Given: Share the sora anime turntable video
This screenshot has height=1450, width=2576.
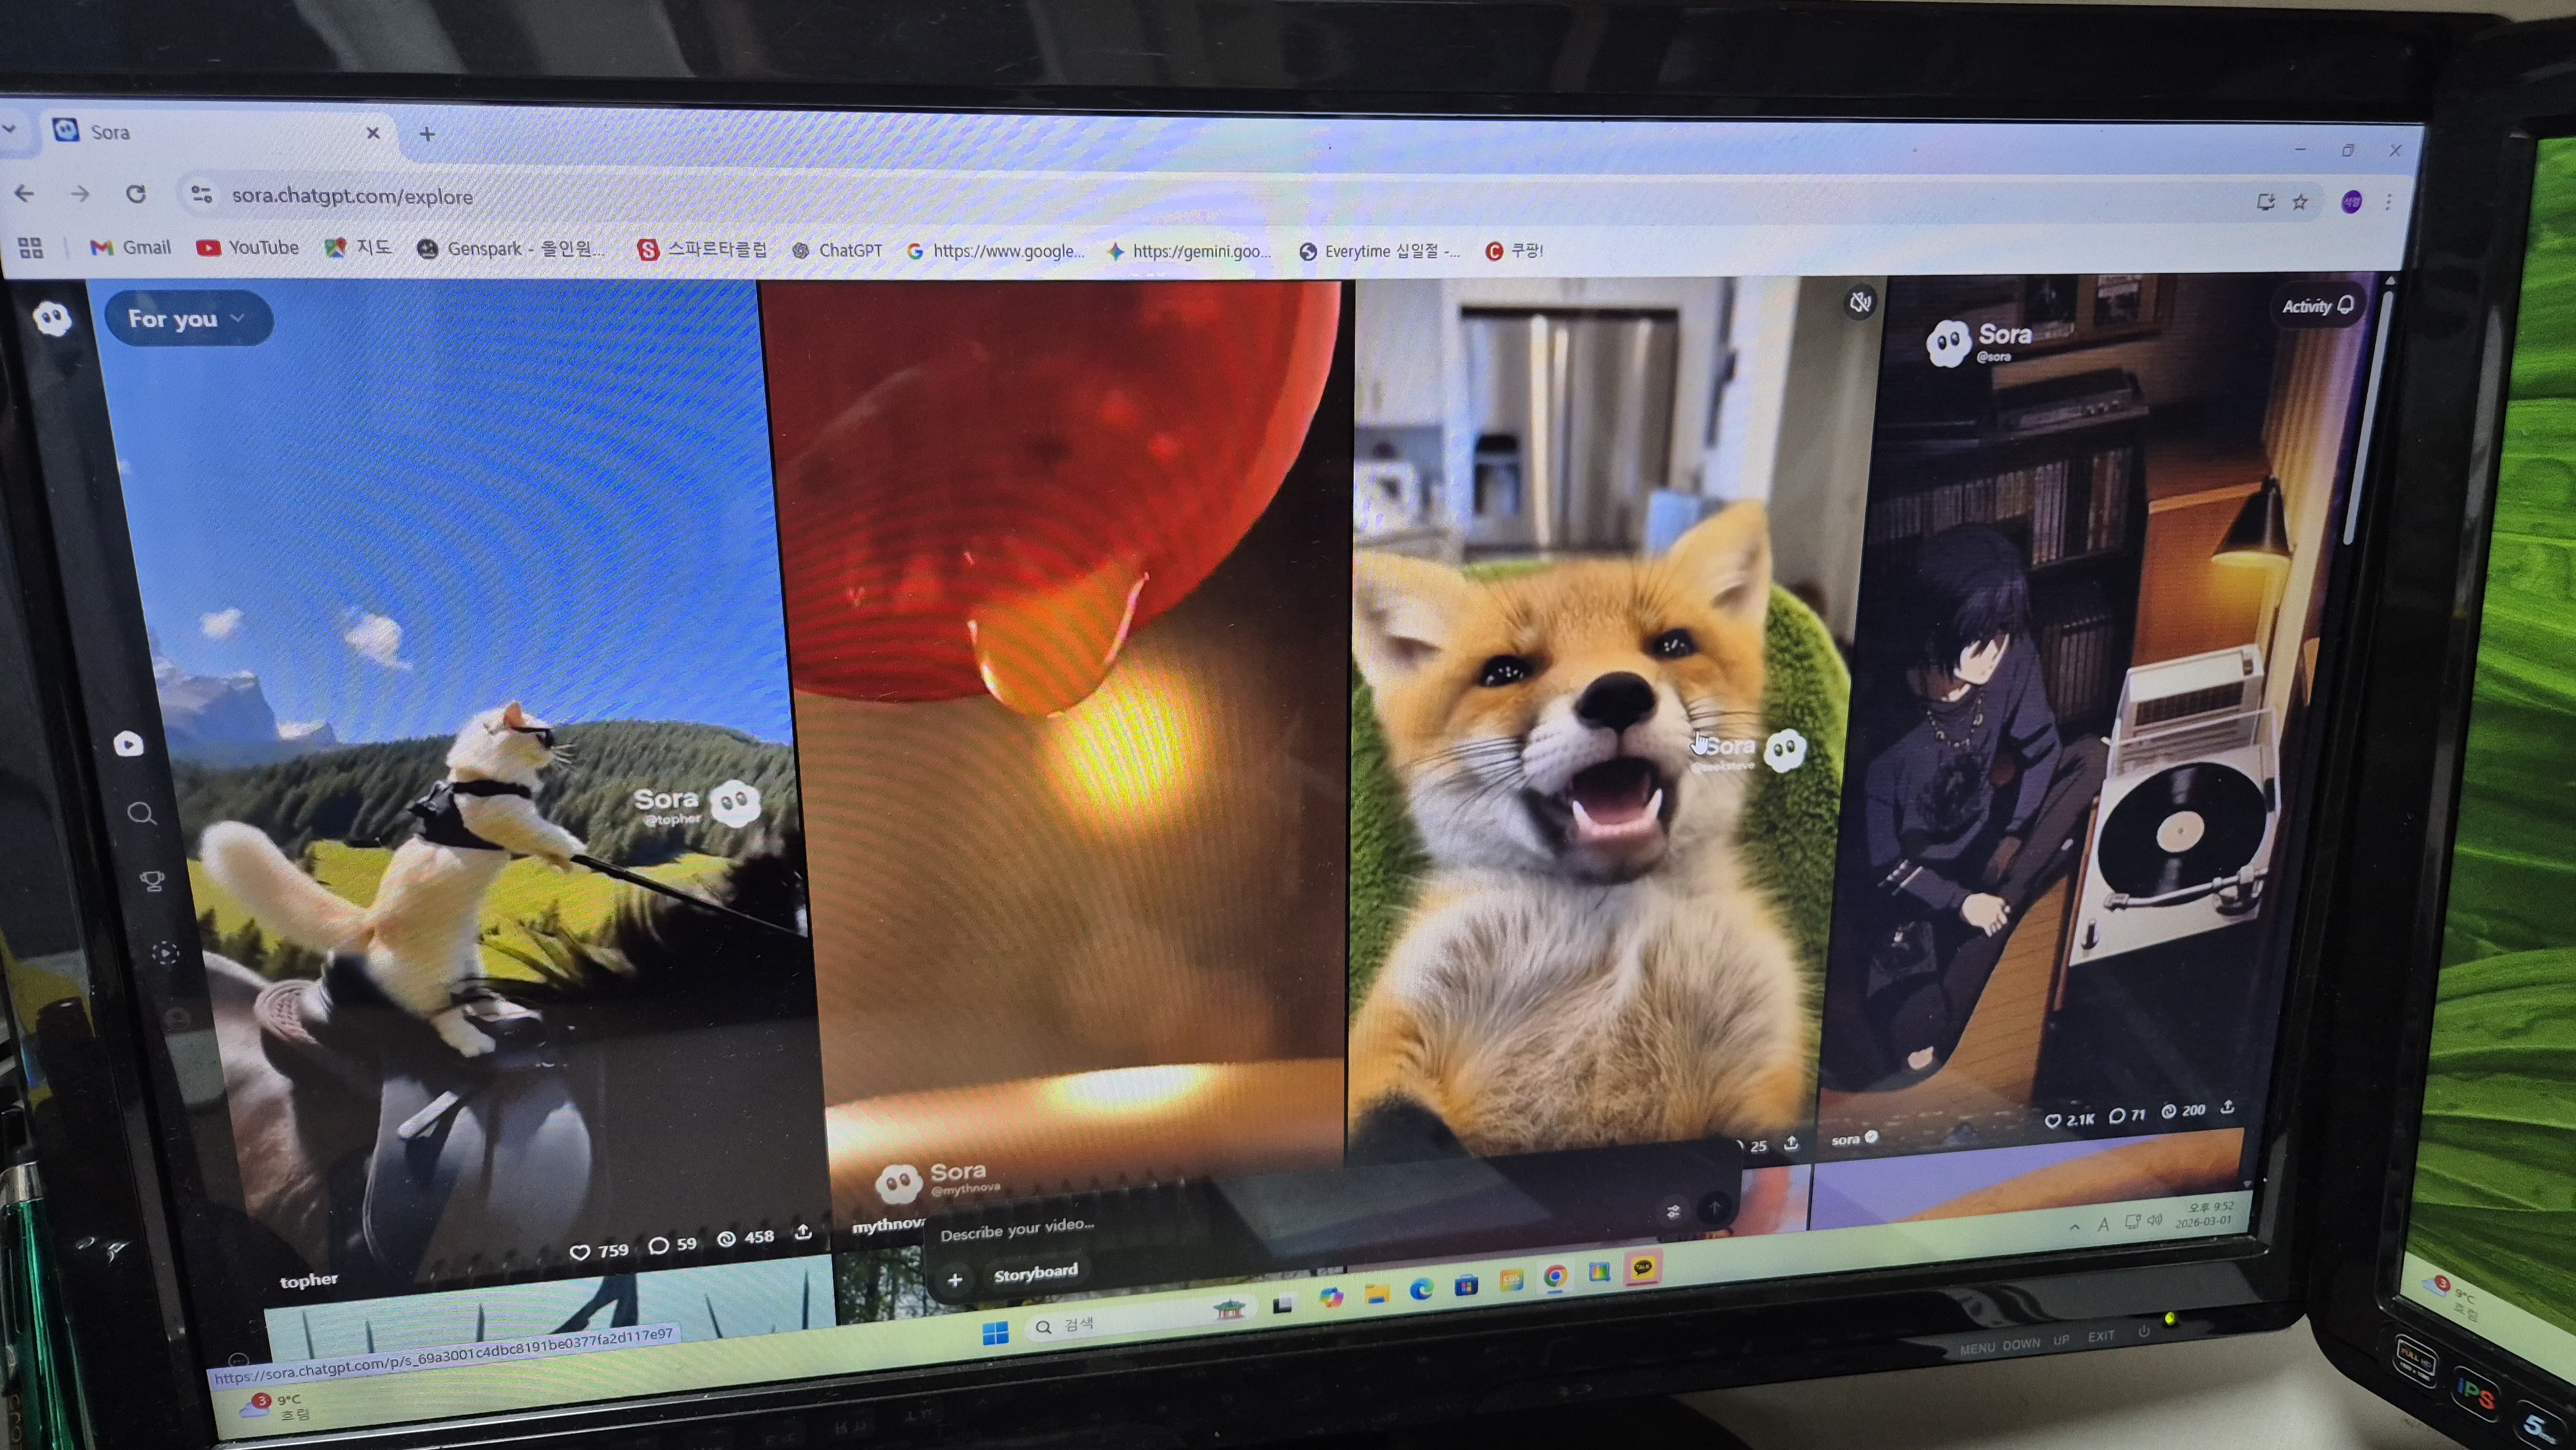Looking at the screenshot, I should 2227,1108.
